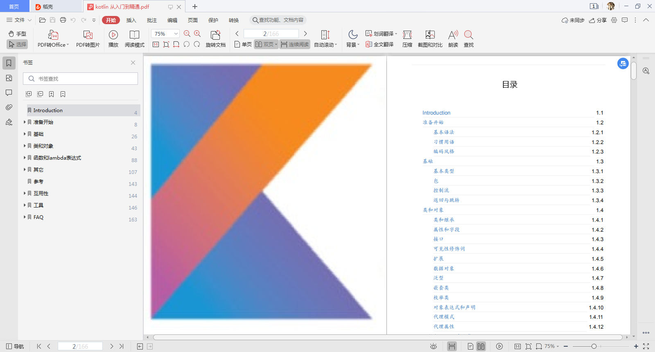The image size is (655, 352).
Task: Start 朗读 read-aloud feature
Action: coord(453,39)
